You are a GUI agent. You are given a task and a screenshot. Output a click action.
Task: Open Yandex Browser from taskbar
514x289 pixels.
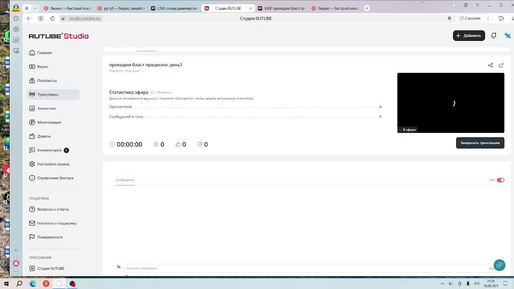pyautogui.click(x=46, y=284)
